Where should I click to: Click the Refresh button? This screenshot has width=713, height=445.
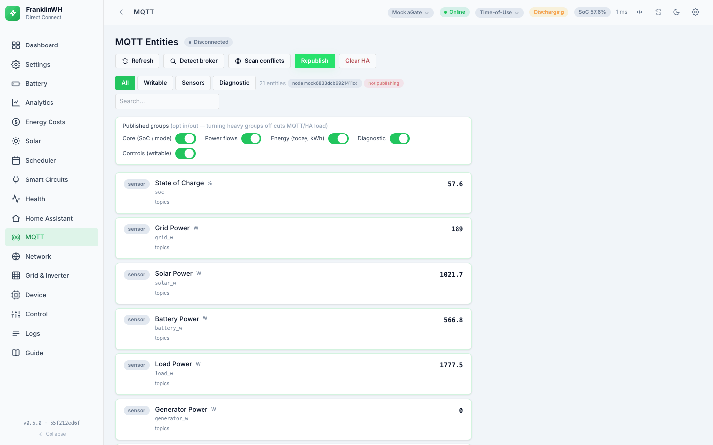[x=138, y=61]
